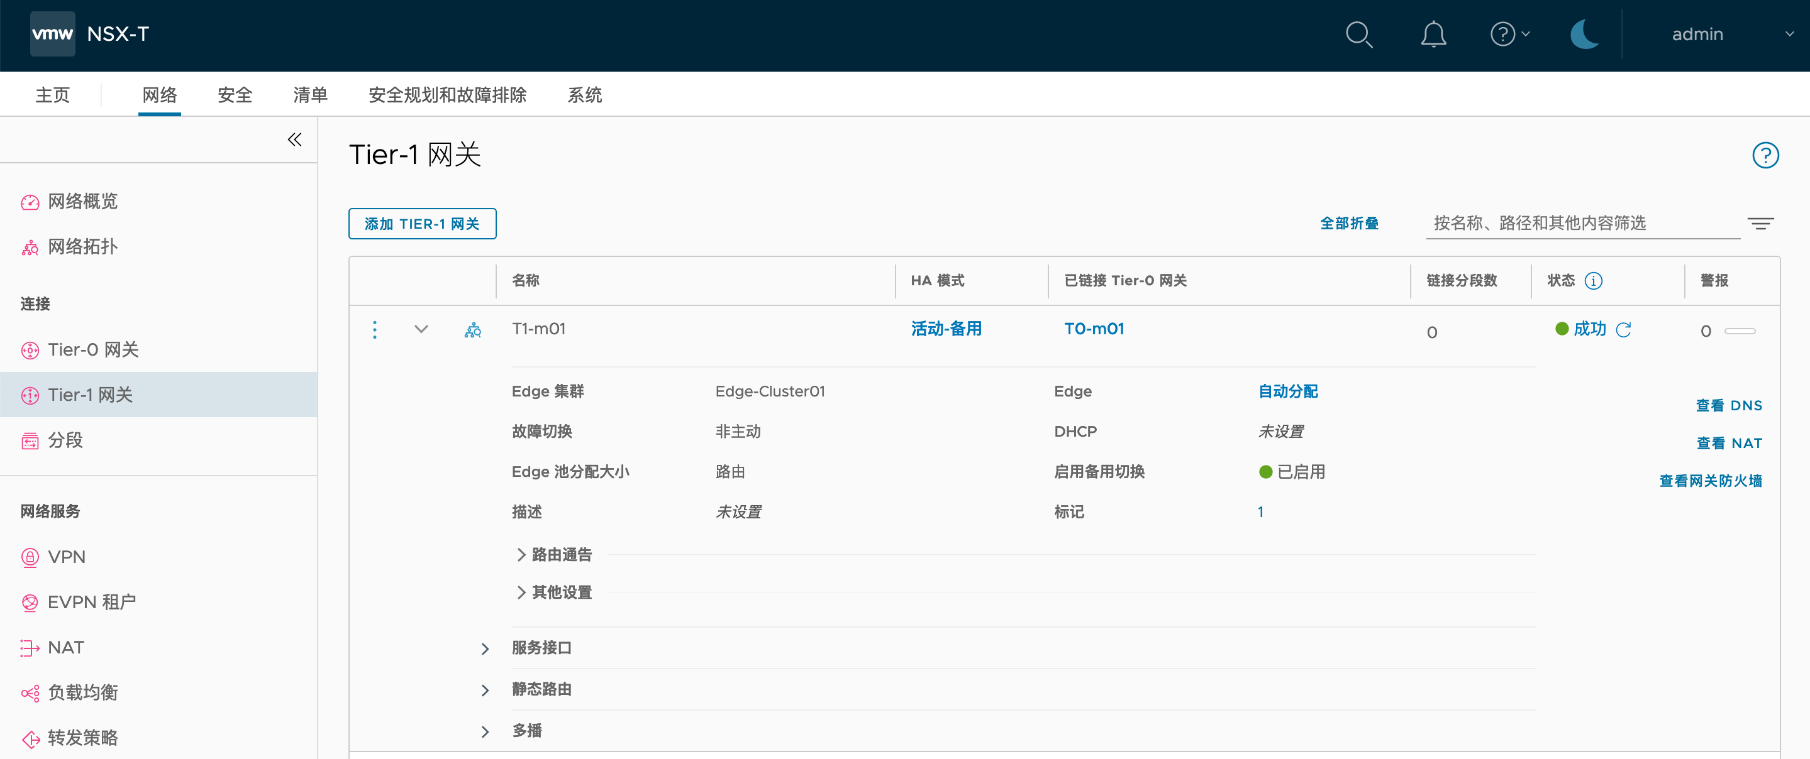Switch to the 系统 tab

[x=585, y=95]
